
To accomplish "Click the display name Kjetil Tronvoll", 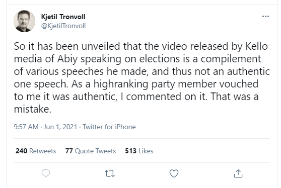I will [63, 17].
